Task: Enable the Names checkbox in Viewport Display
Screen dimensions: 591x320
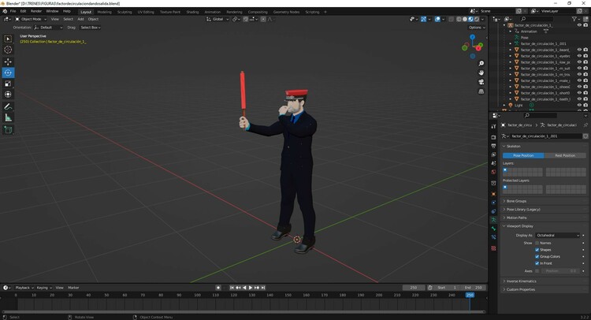Action: coord(537,243)
